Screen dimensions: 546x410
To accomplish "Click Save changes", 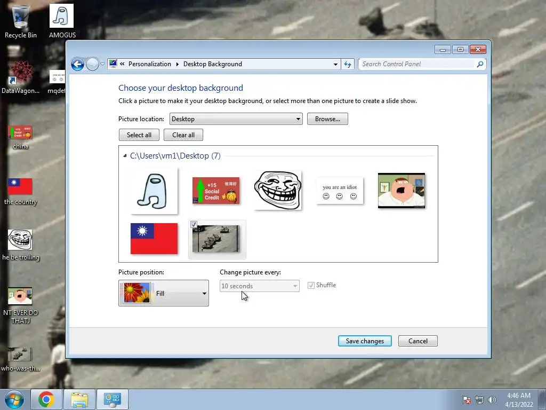I will coord(365,341).
